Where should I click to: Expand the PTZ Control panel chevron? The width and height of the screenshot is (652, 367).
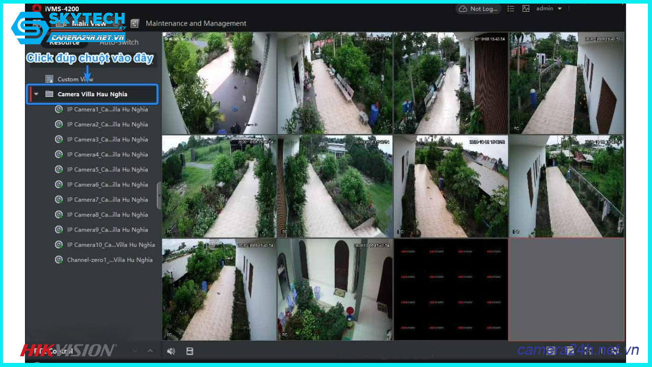[150, 351]
